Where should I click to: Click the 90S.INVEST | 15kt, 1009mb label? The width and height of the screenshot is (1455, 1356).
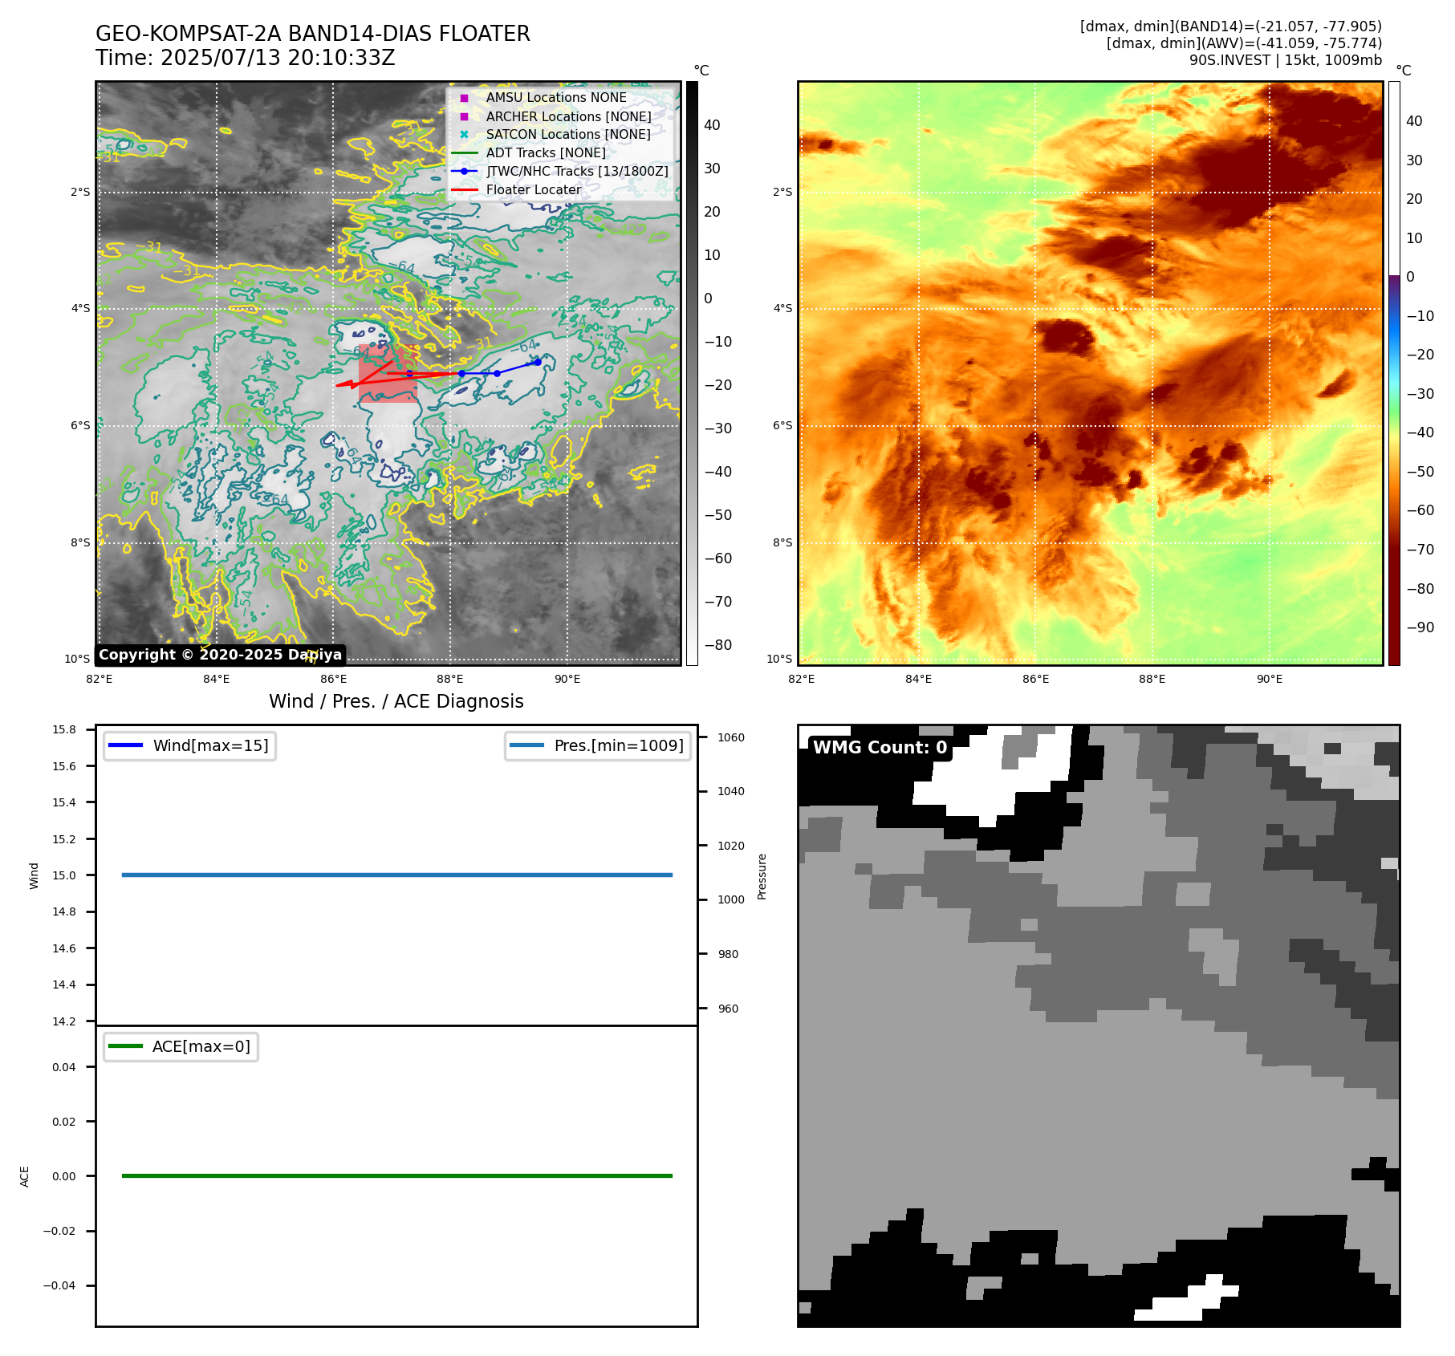[1286, 60]
